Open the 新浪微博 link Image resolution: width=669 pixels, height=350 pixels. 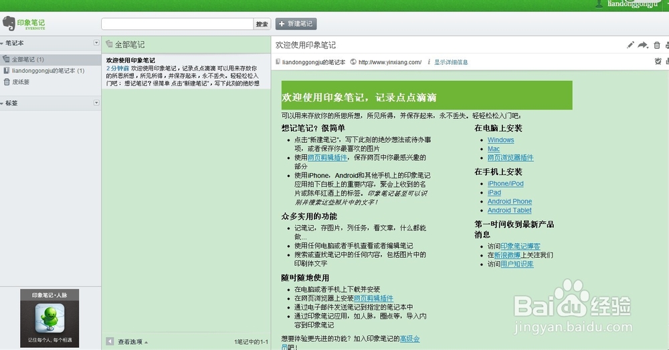[x=507, y=255]
